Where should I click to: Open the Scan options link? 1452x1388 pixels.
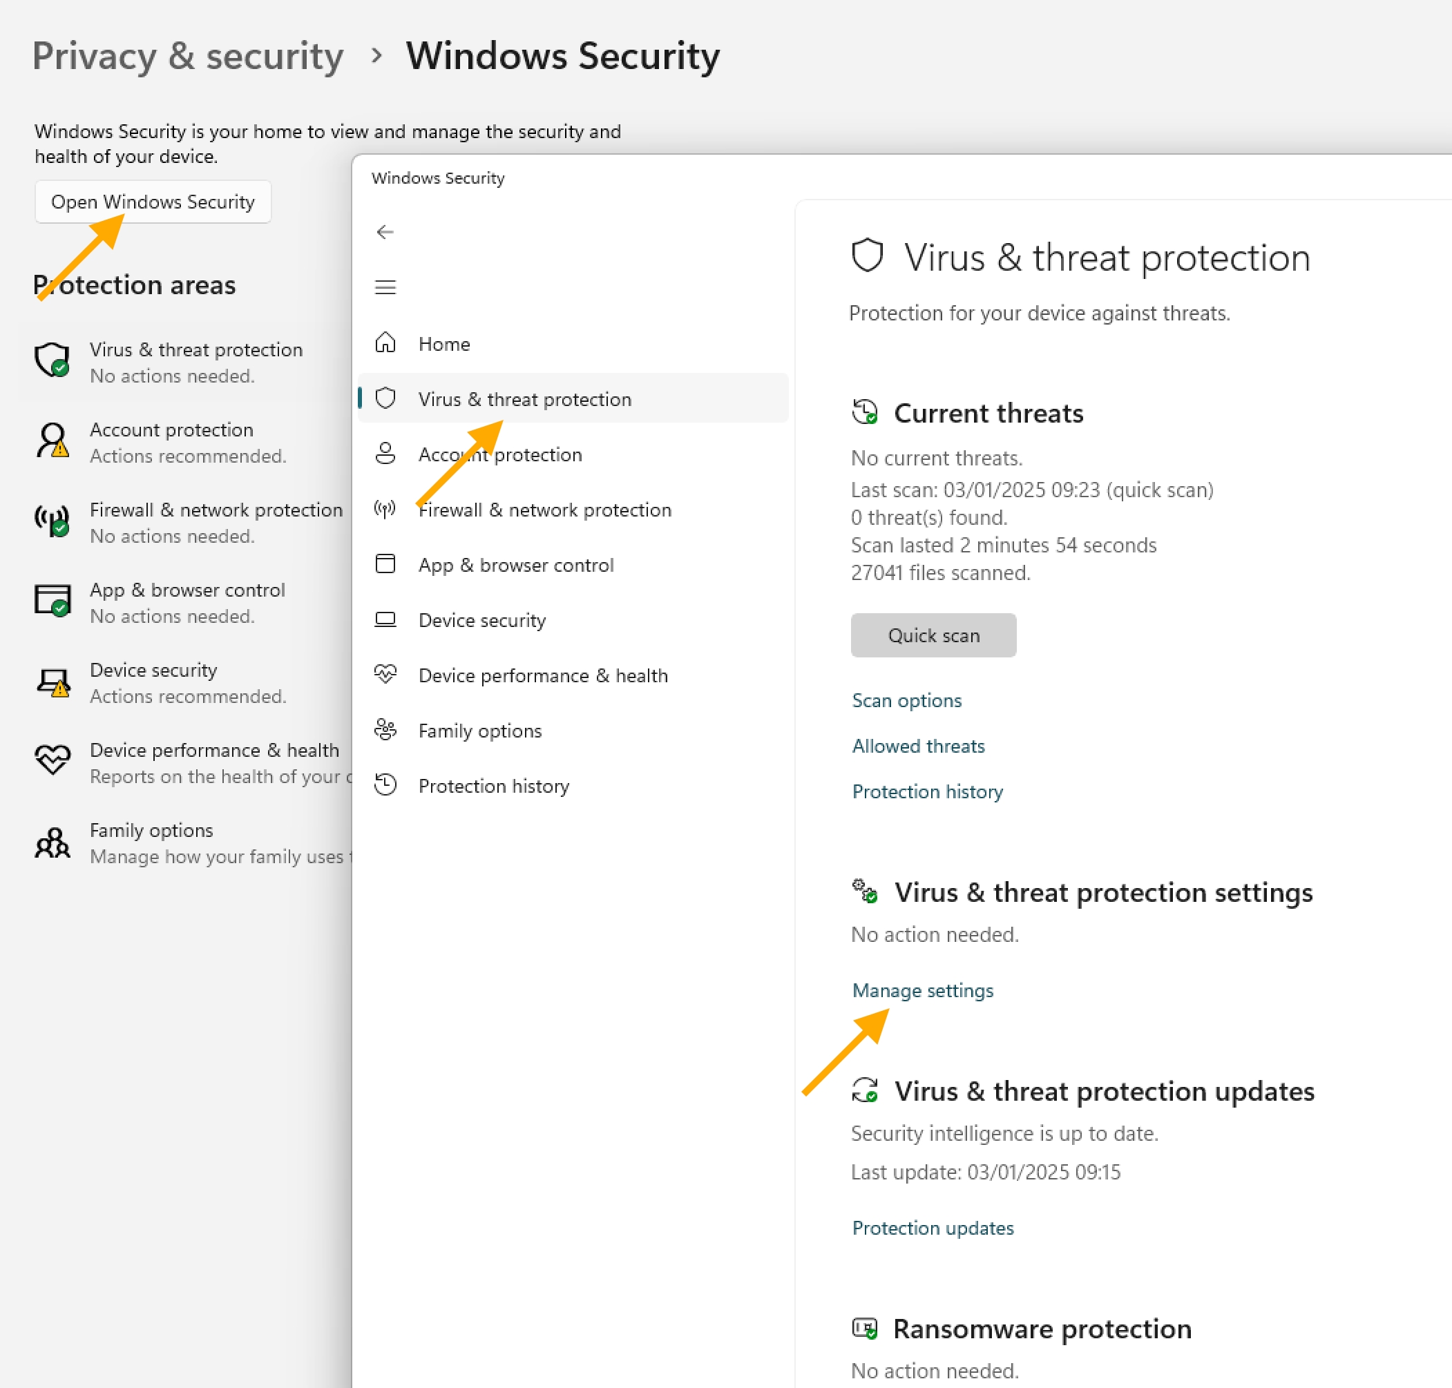click(906, 701)
